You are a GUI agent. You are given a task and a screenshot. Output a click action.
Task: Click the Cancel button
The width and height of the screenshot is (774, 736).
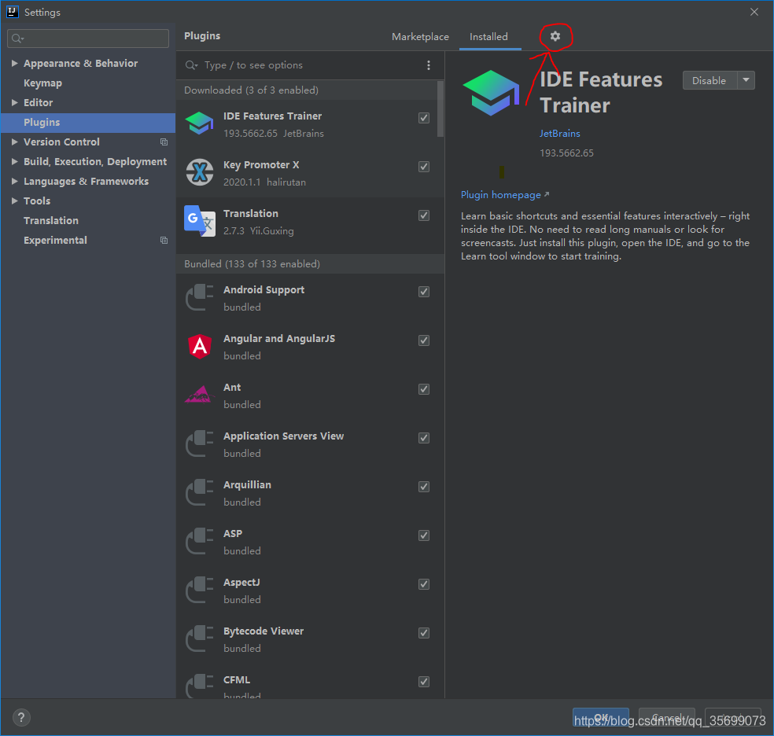coord(667,717)
